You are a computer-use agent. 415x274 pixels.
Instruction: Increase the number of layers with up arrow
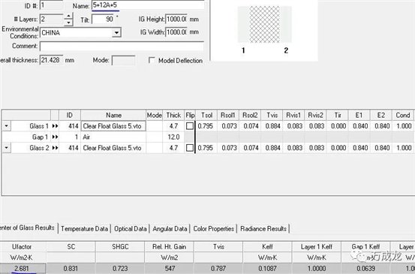(68, 17)
